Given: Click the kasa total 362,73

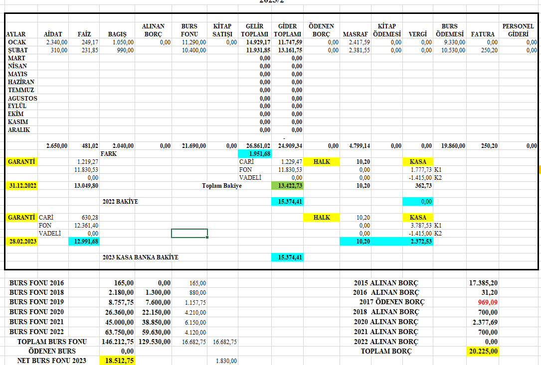Looking at the screenshot, I should click(x=423, y=185).
